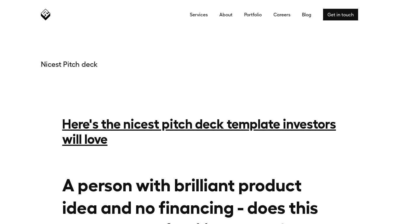Click the Nicest Pitch deck page title
This screenshot has height=224, width=399.
point(69,64)
